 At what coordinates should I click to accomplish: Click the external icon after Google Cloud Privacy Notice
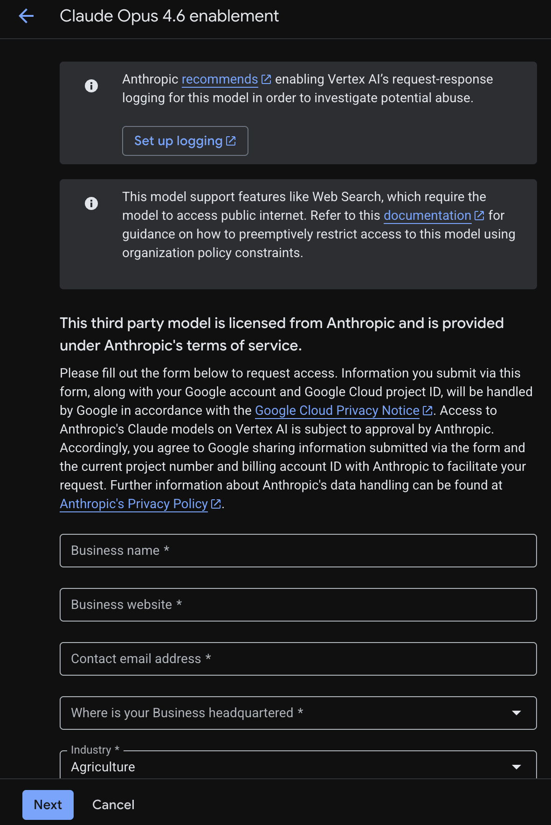[x=427, y=411]
